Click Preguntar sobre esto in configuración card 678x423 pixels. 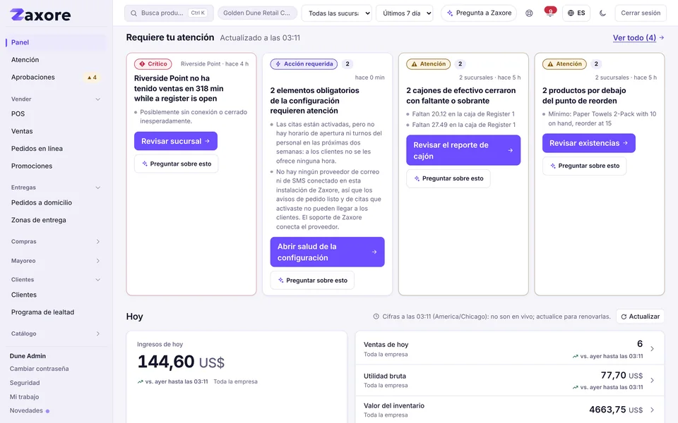click(312, 281)
